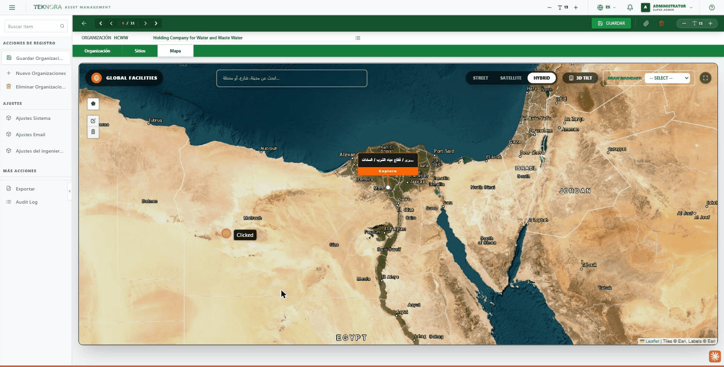The width and height of the screenshot is (724, 367).
Task: Click the cube icon beside Ajustes Sistema
Action: pos(9,118)
